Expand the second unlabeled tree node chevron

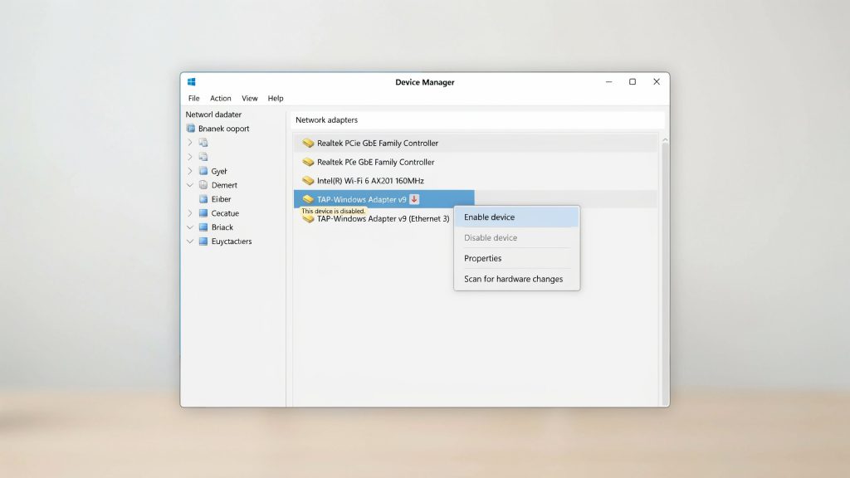click(x=190, y=157)
